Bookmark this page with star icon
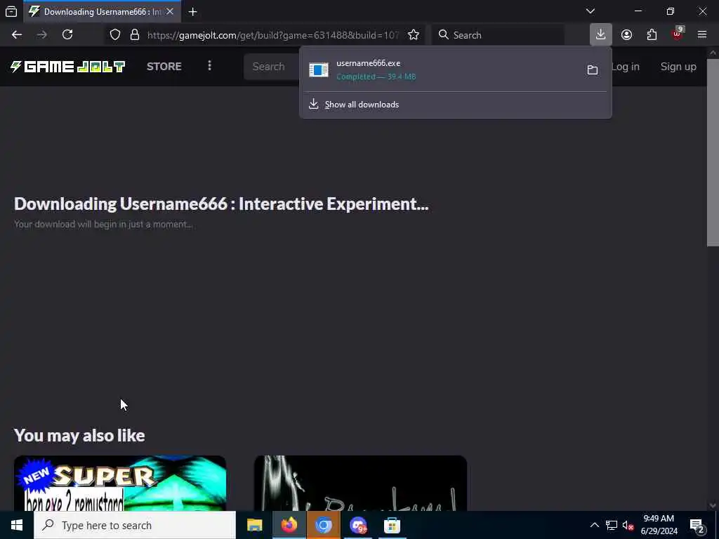719x539 pixels. click(x=414, y=35)
